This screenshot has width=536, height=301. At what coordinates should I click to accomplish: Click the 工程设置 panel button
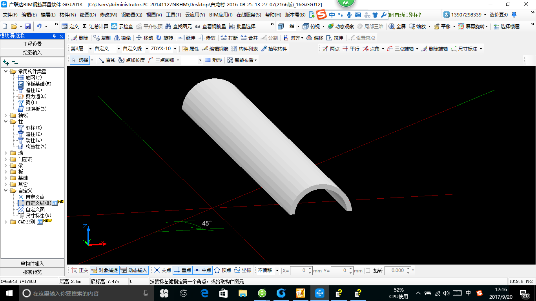click(33, 44)
